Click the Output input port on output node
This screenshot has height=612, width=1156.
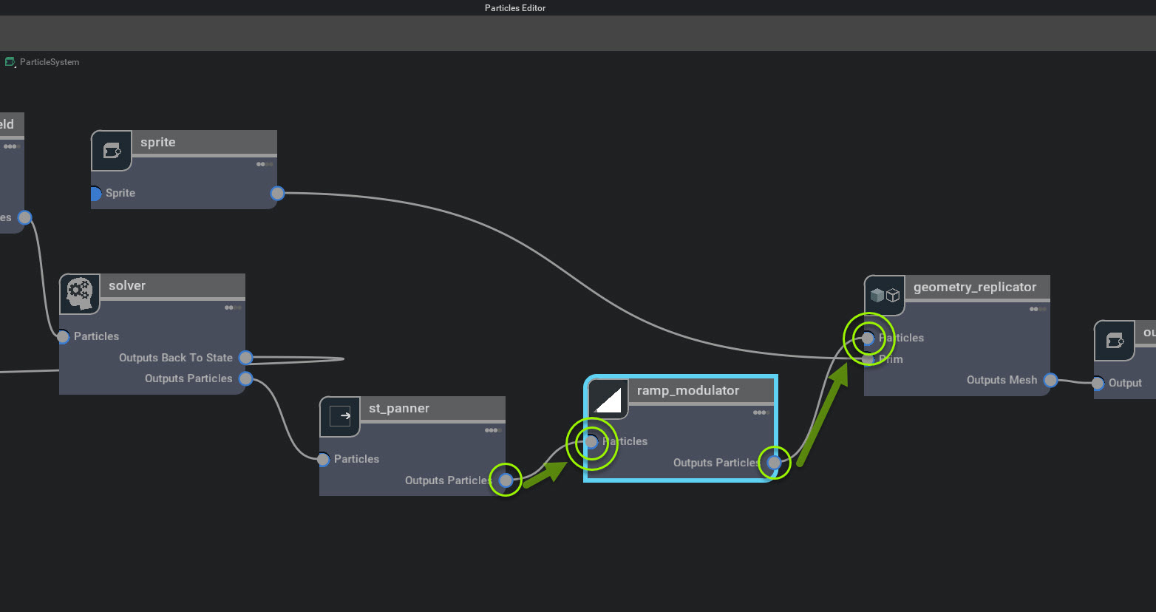click(x=1098, y=384)
